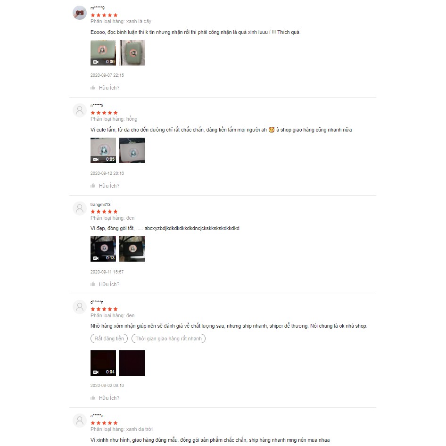446x446 pixels.
Task: Open username trangmit13 link
Action: click(100, 205)
